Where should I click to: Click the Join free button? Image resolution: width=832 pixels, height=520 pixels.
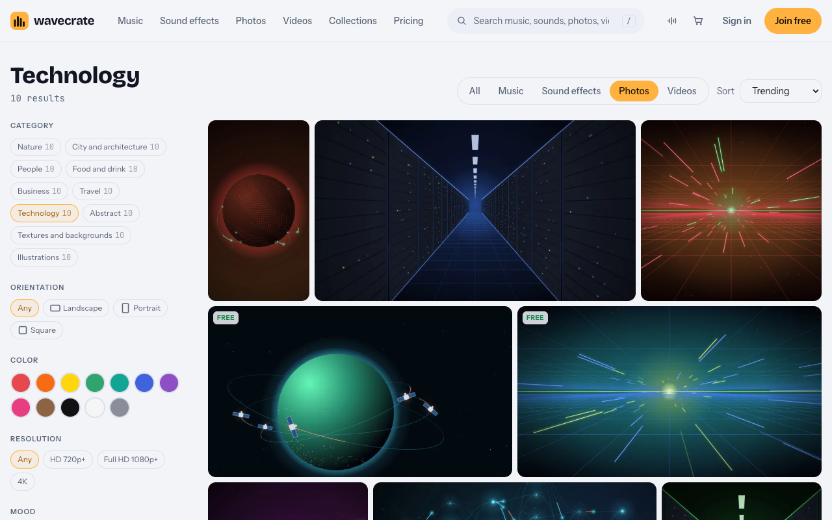pyautogui.click(x=793, y=21)
